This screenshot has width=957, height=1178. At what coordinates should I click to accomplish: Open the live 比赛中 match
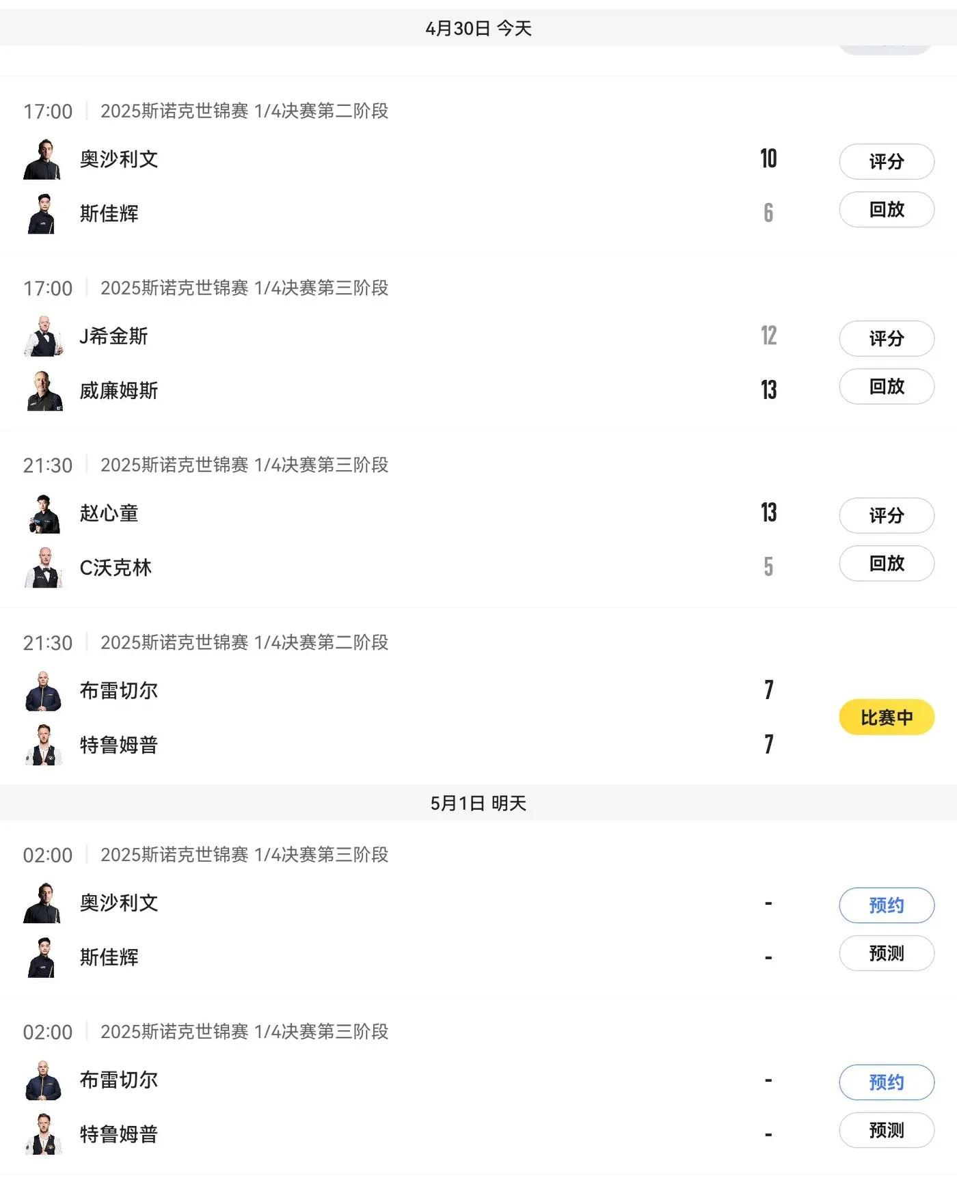[887, 717]
